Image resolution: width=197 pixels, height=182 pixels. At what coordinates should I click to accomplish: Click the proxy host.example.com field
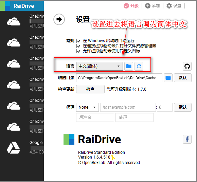tap(128, 107)
